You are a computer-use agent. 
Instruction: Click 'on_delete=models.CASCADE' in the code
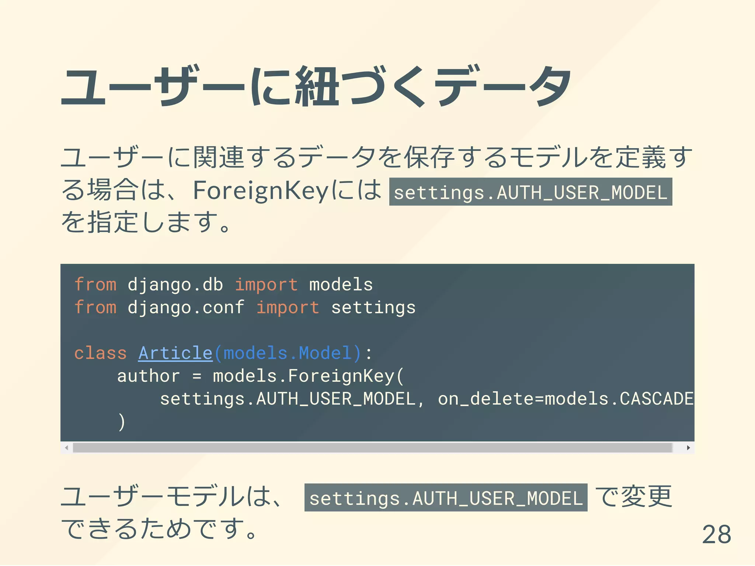(x=566, y=399)
